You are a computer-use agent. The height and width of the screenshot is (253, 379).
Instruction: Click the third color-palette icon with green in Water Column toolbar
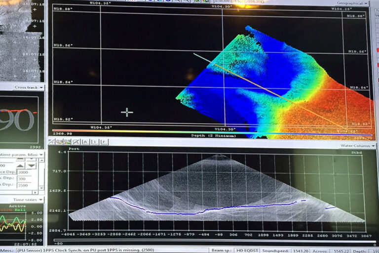pos(68,142)
